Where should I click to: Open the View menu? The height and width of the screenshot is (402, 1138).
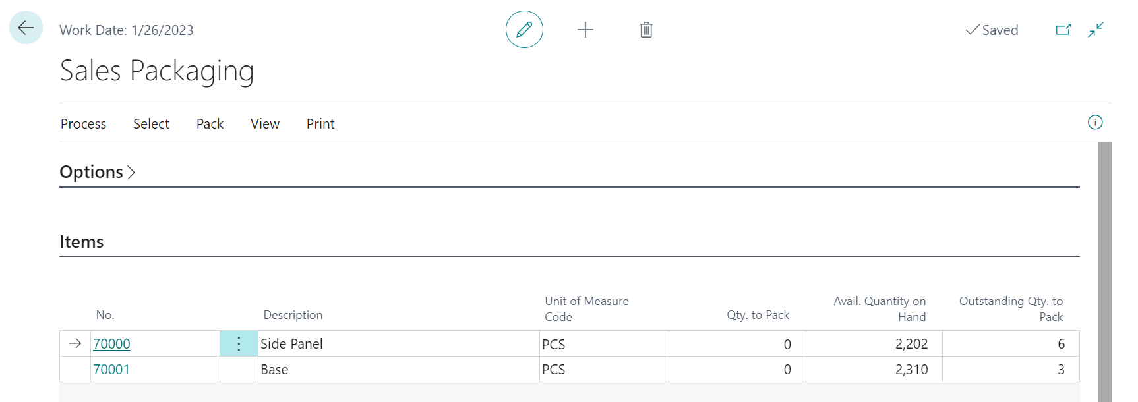[264, 124]
